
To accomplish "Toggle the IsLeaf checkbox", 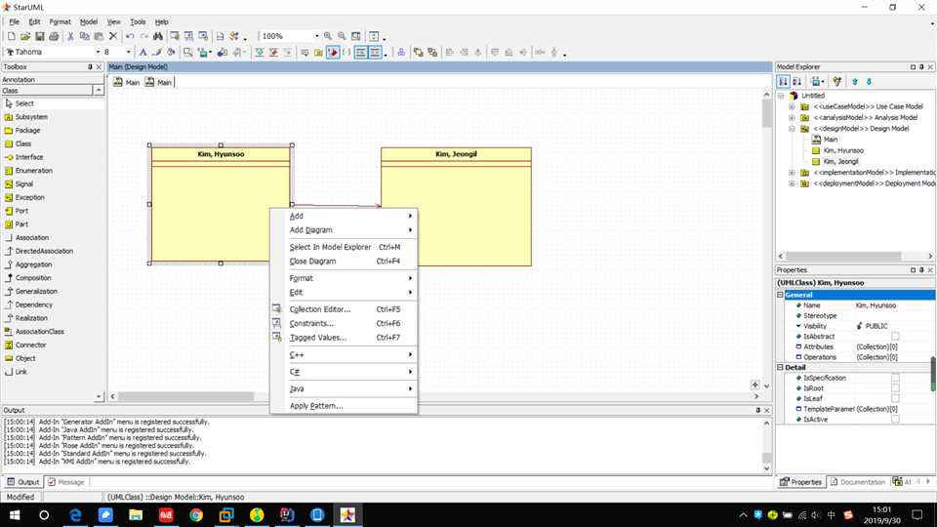I will 895,398.
